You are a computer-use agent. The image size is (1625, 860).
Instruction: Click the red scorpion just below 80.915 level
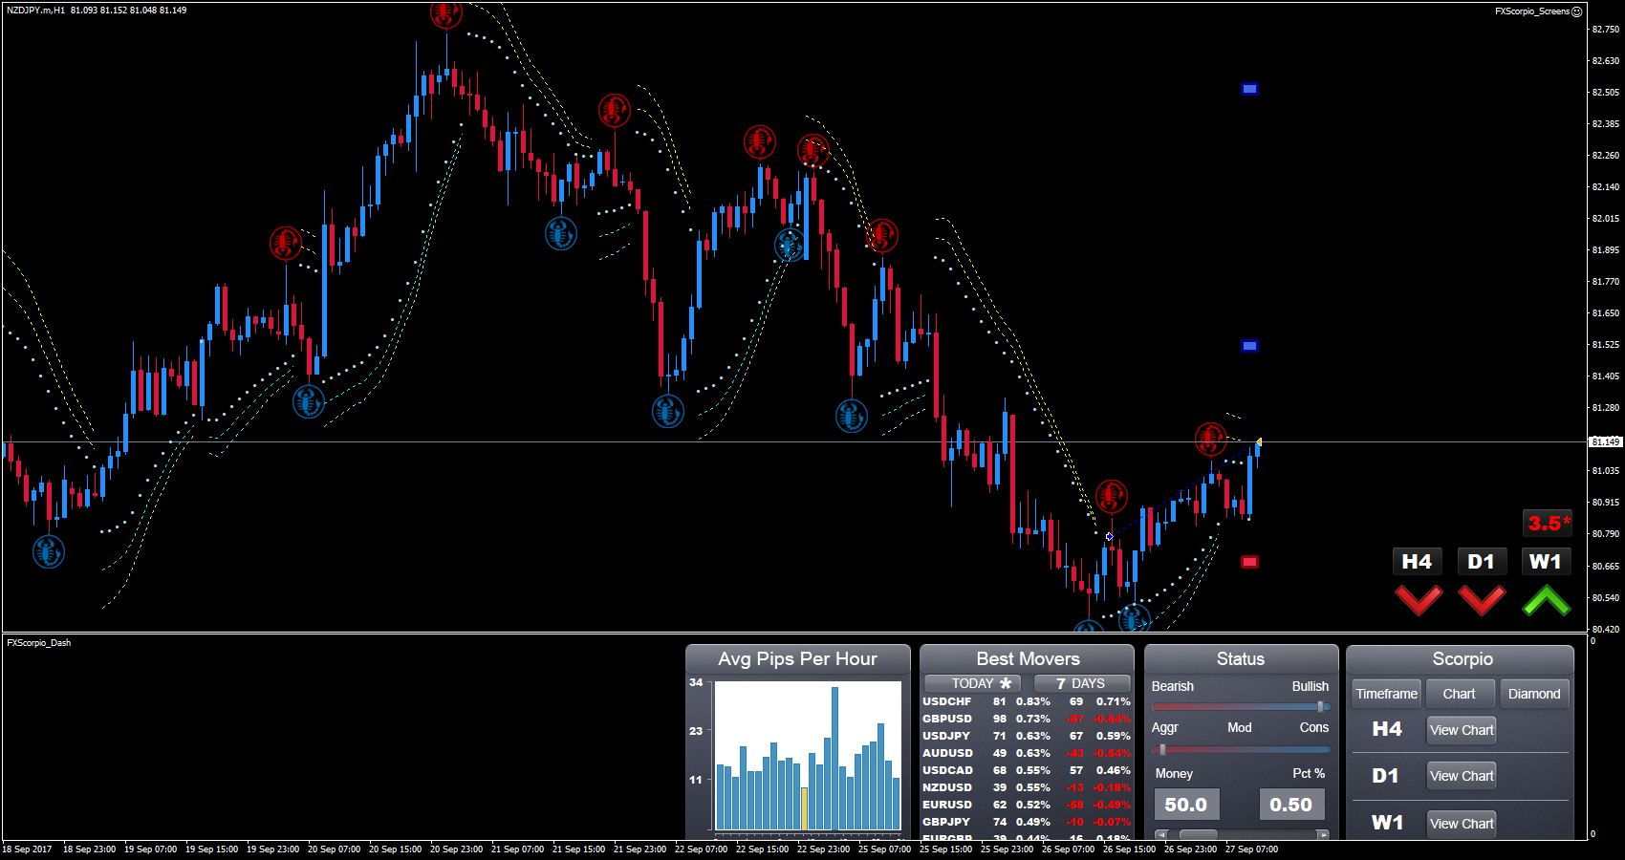tap(1111, 496)
